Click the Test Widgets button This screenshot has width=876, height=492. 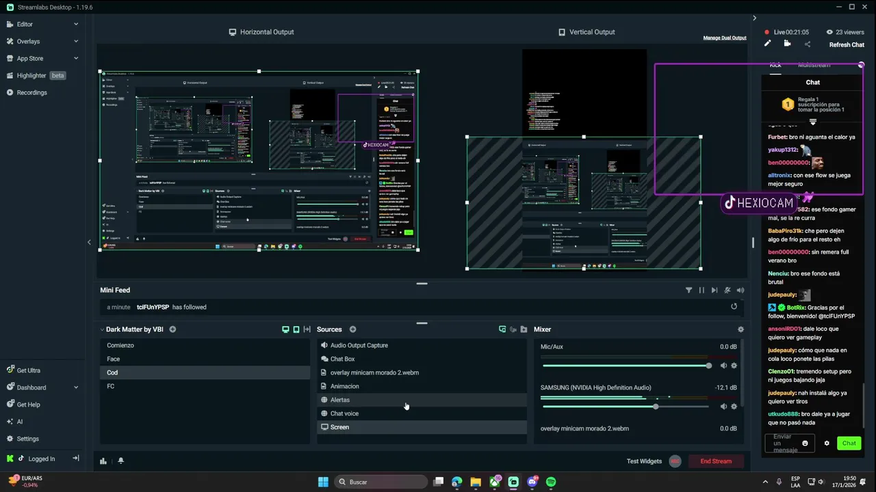click(x=644, y=461)
